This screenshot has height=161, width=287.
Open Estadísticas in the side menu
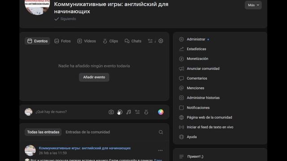(220, 49)
